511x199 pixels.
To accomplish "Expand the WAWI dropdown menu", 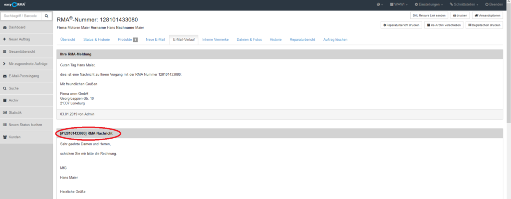I will point(399,4).
